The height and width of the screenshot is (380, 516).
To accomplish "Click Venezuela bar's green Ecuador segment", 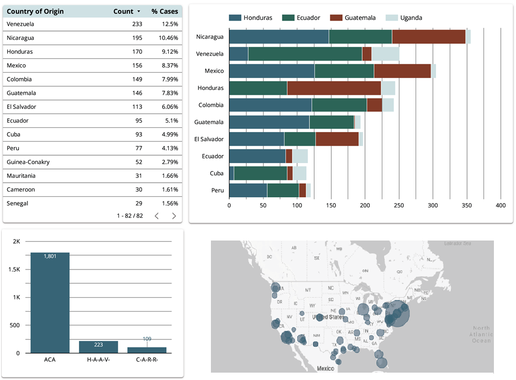I will (x=305, y=54).
